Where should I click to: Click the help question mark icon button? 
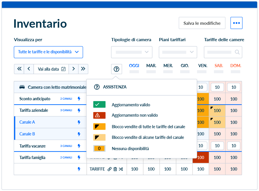tap(116, 69)
